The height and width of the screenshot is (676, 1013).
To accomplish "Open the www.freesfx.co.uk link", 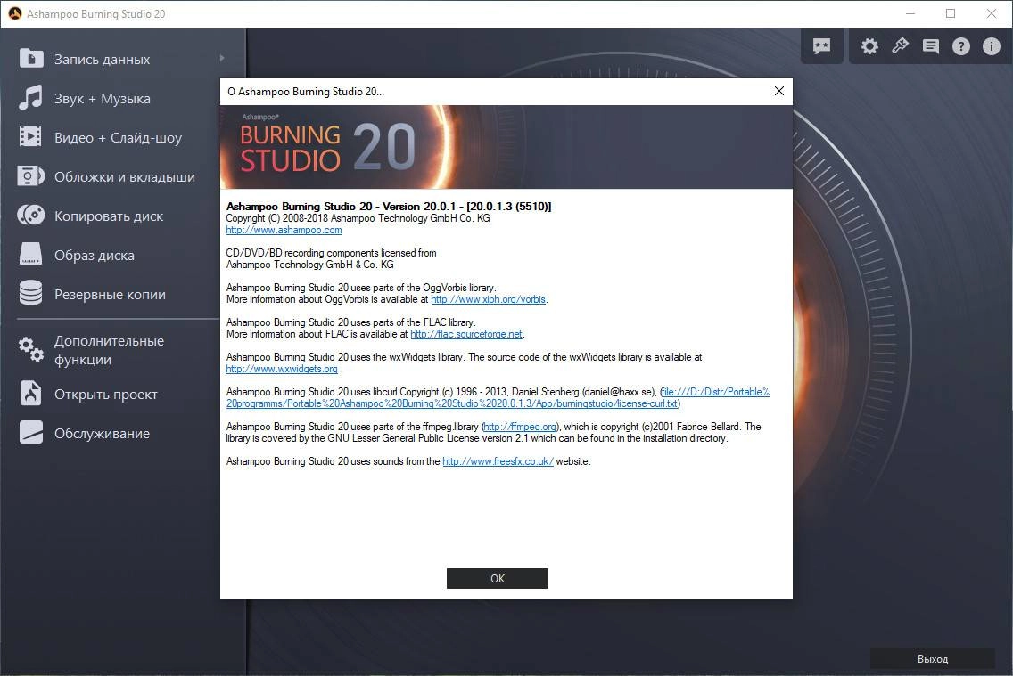I will 498,461.
